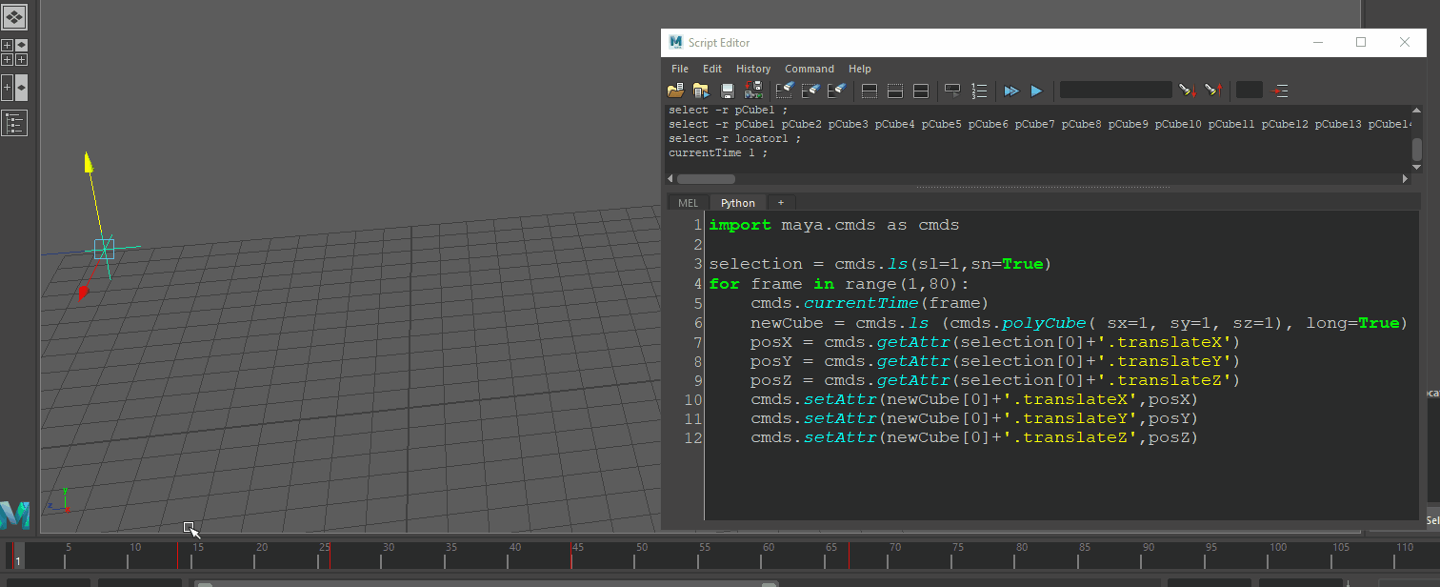
Task: Switch to the MEL tab
Action: pyautogui.click(x=687, y=202)
